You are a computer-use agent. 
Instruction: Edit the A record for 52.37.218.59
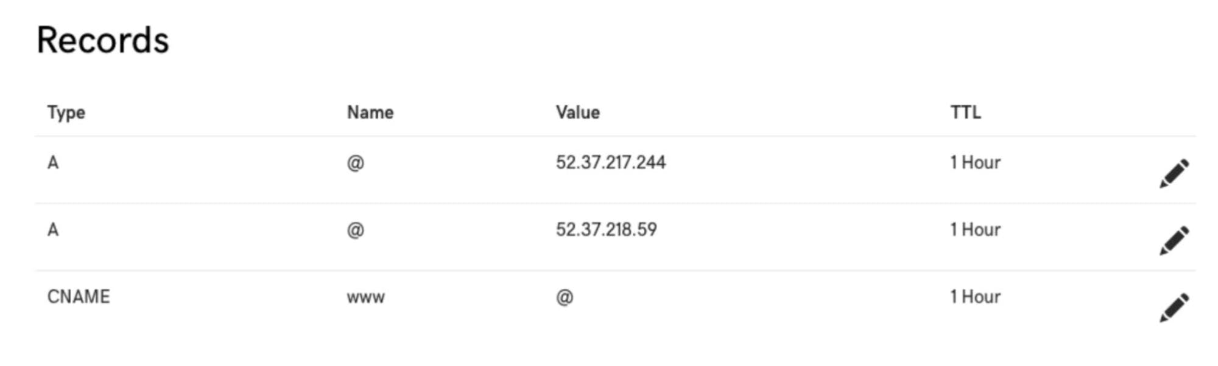pos(1174,241)
